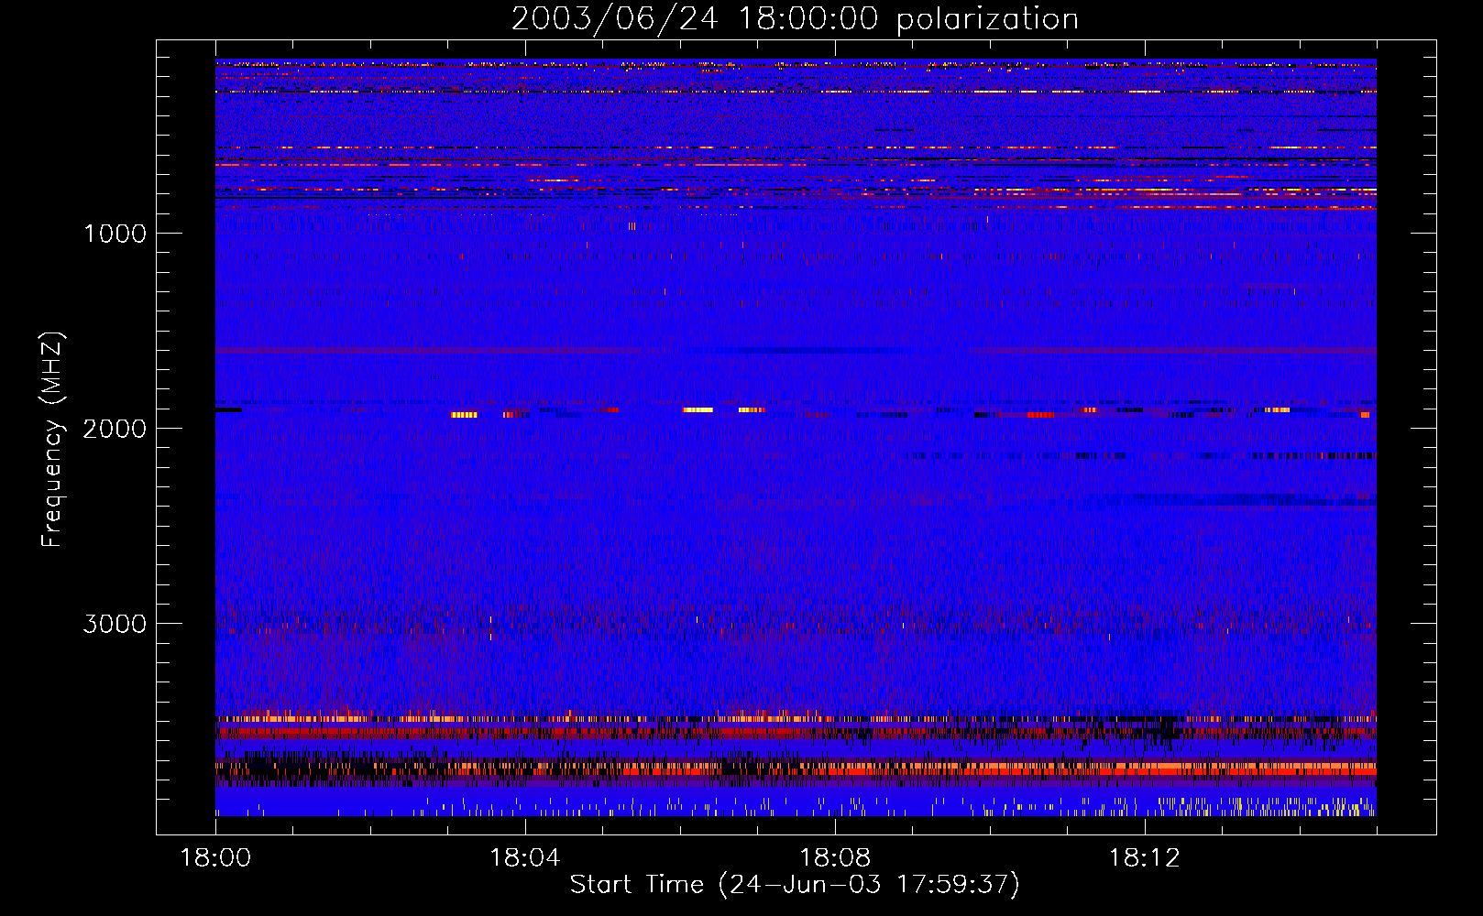Click the 18:12 time tick label
This screenshot has height=916, width=1483.
coord(1145,858)
